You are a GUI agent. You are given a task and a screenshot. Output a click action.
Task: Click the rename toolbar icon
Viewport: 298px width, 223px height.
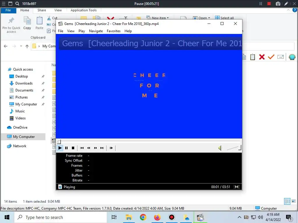tap(281, 57)
